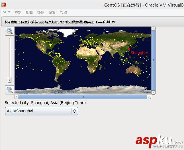Image resolution: width=184 pixels, height=150 pixels.
Task: Open the 帮助 menu
Action: (63, 12)
